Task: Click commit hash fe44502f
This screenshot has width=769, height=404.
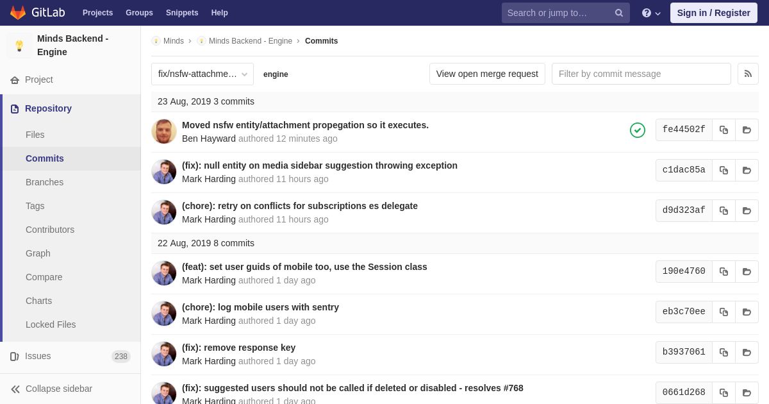Action: tap(684, 130)
